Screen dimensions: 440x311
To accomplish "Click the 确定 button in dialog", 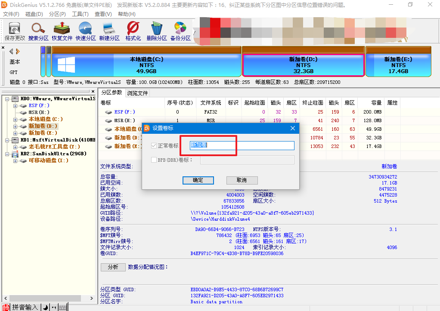I will pos(198,180).
